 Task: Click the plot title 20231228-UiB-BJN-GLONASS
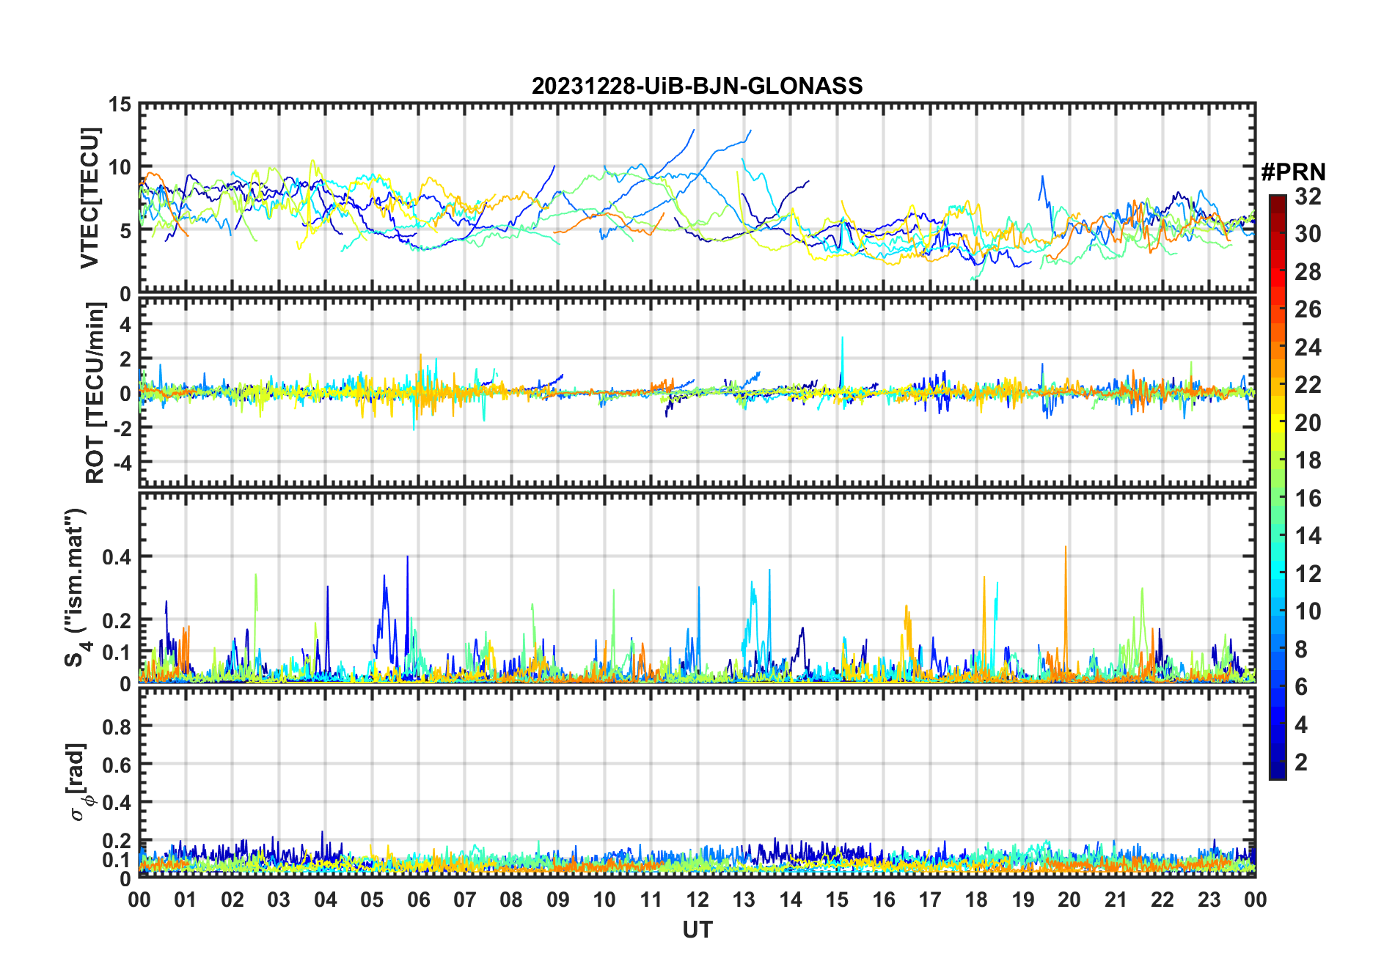click(697, 86)
